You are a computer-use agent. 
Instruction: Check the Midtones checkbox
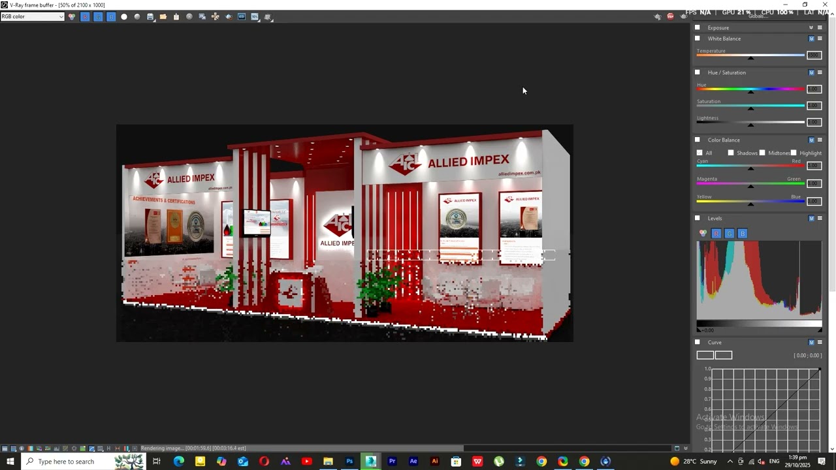click(x=762, y=153)
